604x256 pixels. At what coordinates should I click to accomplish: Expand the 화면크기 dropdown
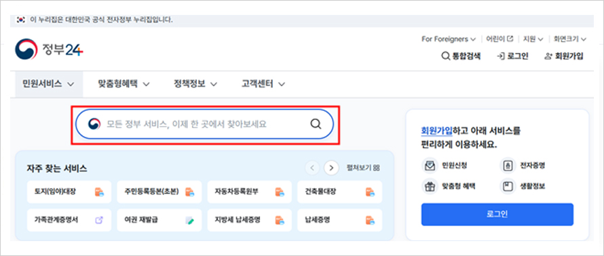[x=570, y=39]
